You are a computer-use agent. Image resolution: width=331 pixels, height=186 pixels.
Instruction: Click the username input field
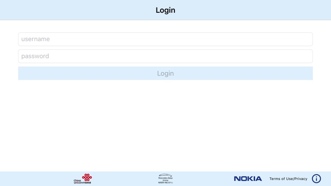tap(165, 39)
